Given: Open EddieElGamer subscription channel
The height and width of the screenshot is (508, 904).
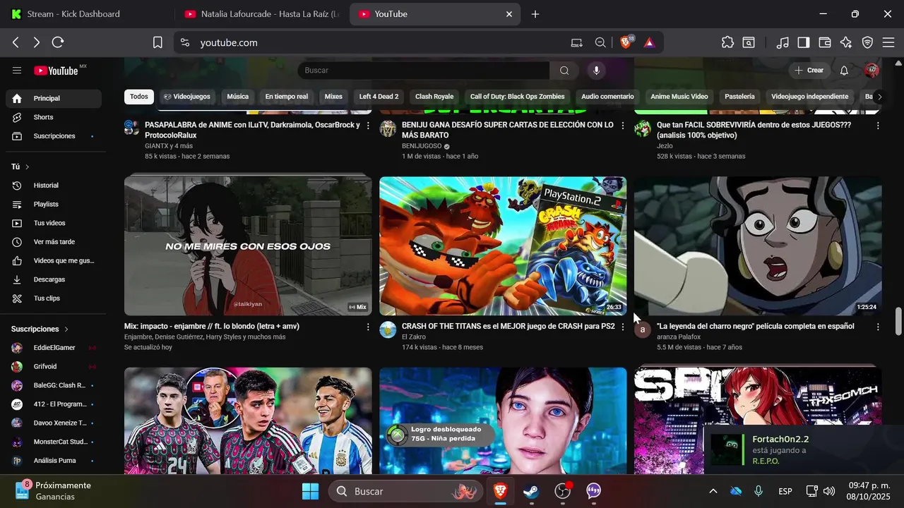Looking at the screenshot, I should coord(54,348).
